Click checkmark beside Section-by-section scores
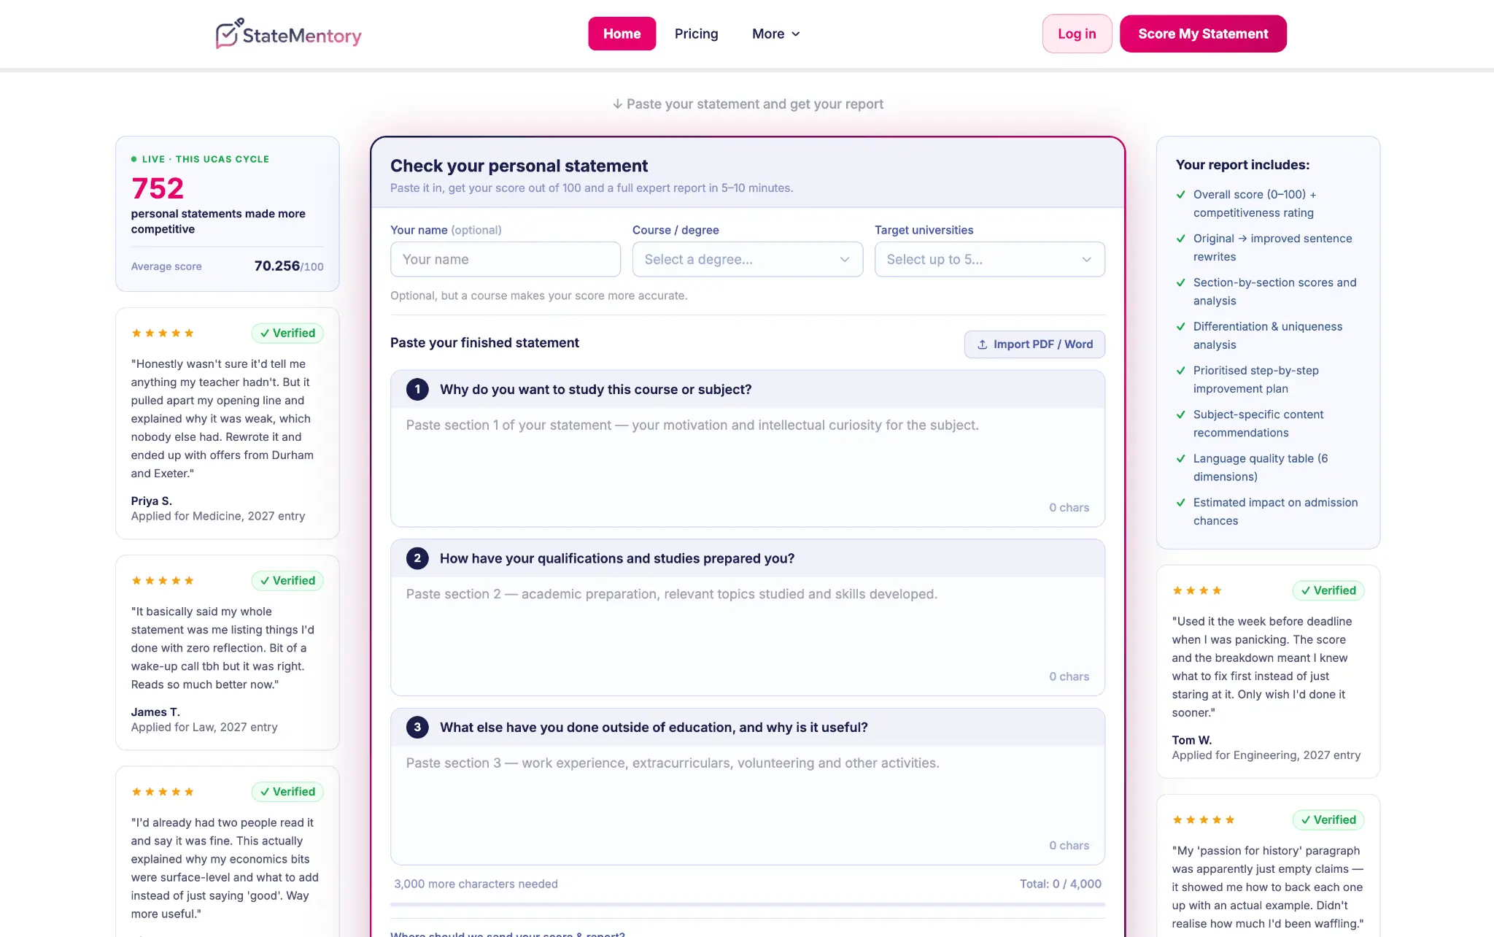This screenshot has width=1494, height=937. (x=1181, y=282)
